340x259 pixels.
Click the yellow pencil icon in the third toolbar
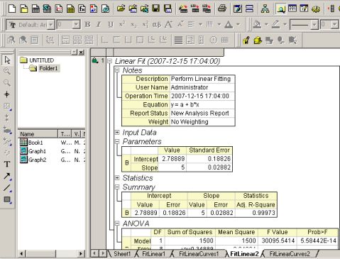246,40
